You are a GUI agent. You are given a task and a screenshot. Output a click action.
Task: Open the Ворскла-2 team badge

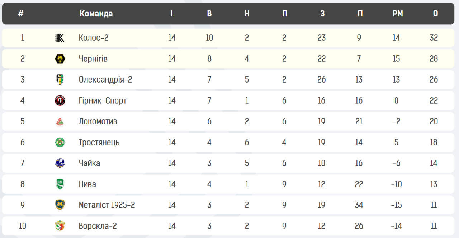60,226
